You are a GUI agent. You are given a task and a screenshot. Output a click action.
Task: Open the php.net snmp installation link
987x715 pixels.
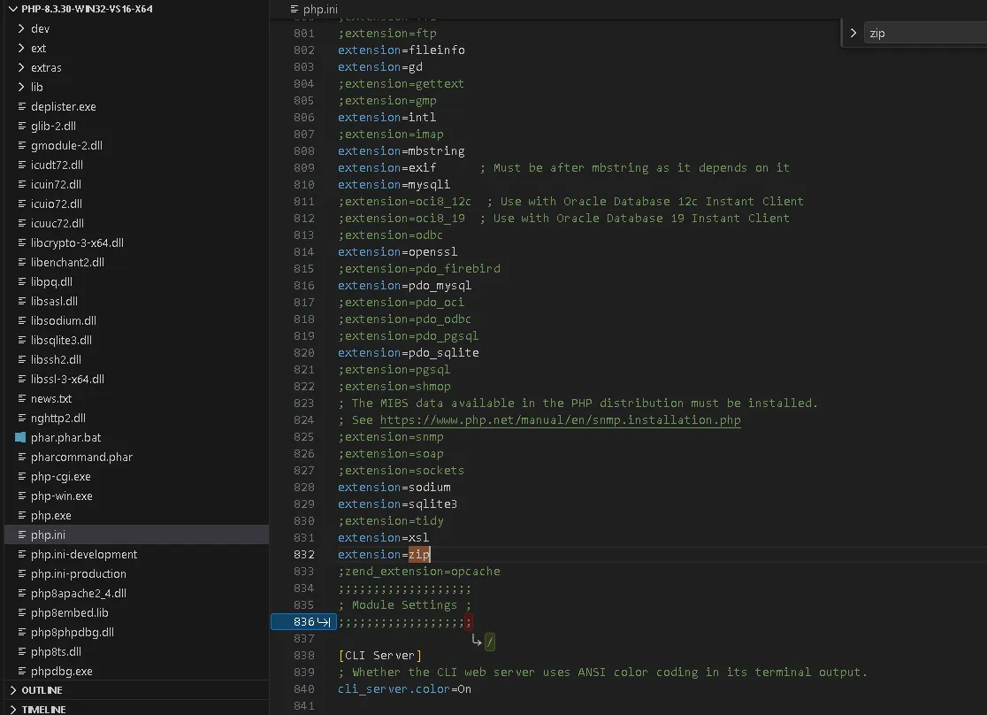560,419
